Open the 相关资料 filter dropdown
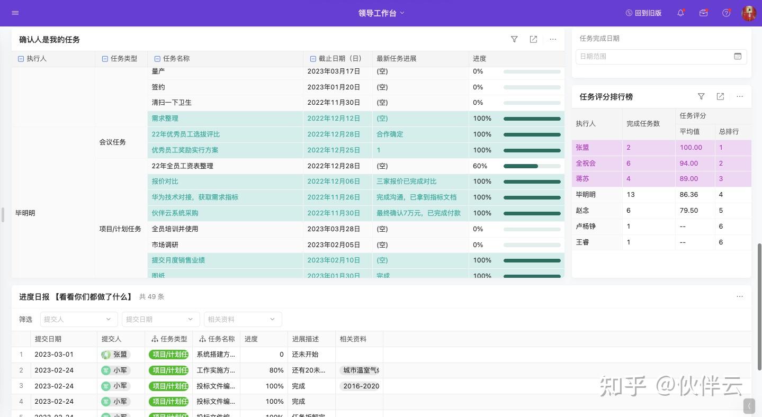Viewport: 762px width, 417px height. click(x=243, y=319)
